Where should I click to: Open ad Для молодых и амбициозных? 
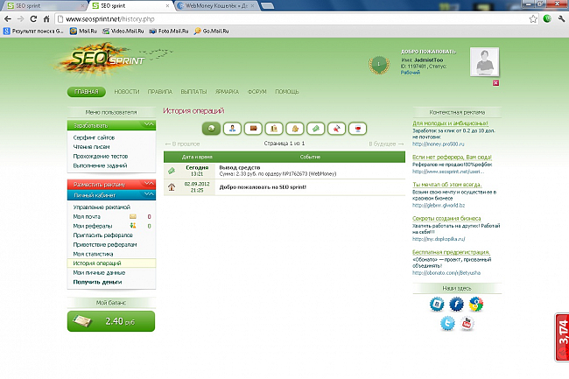(x=450, y=123)
